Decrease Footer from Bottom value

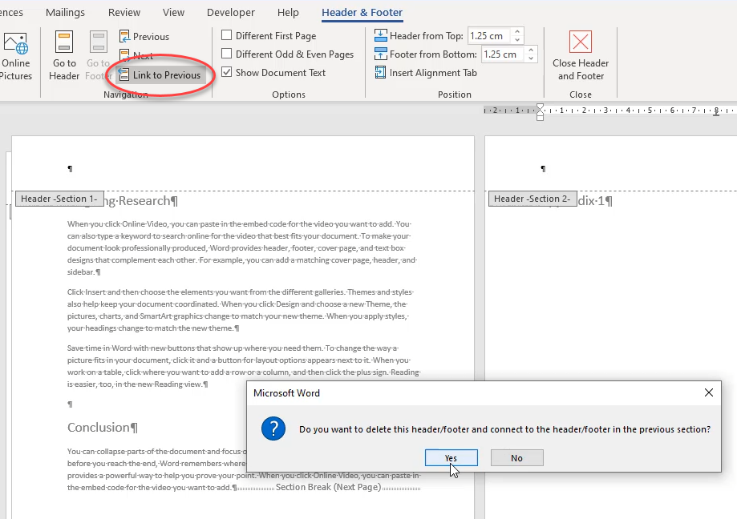coord(531,58)
